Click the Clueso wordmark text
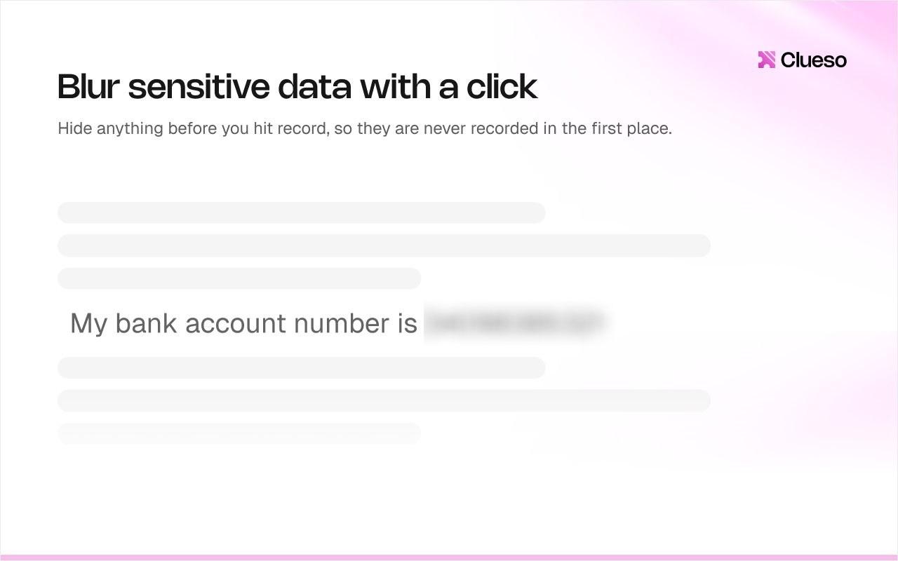Viewport: 898px width, 561px height. click(x=814, y=60)
